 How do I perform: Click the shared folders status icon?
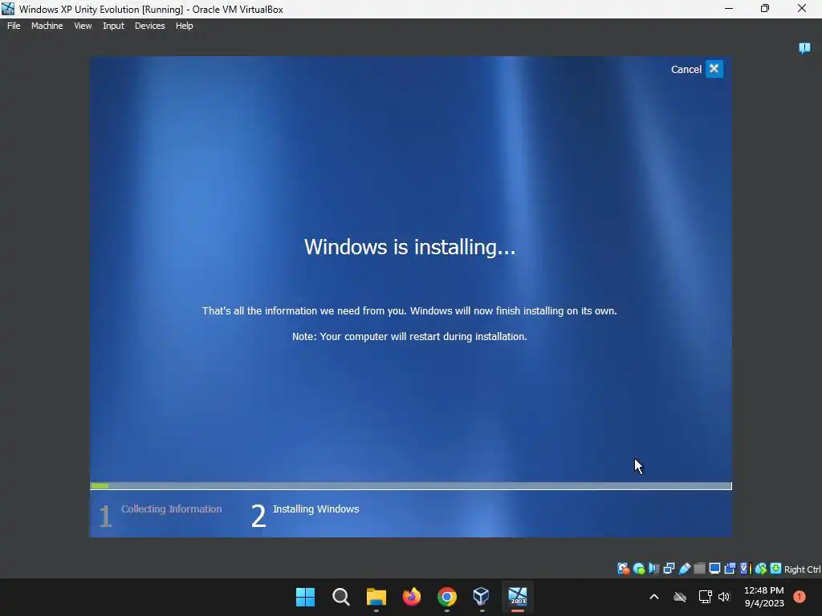pos(699,569)
